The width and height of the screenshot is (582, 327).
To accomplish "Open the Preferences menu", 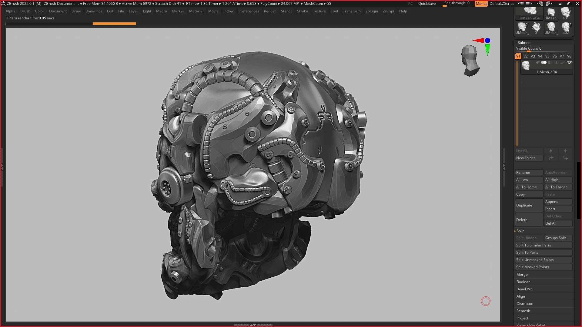I will [249, 11].
